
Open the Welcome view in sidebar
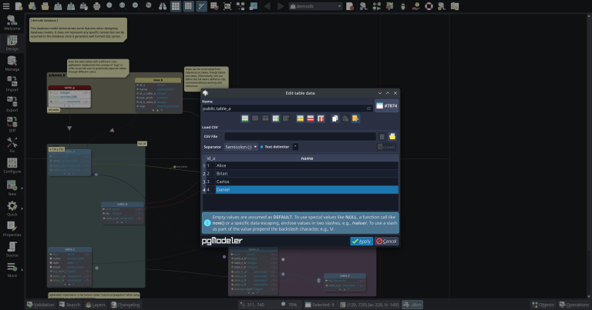[x=12, y=23]
